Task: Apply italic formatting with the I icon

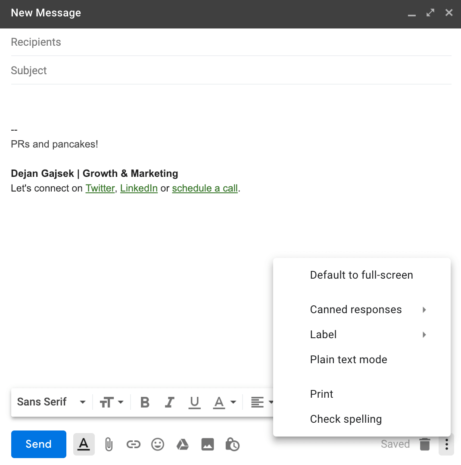Action: coord(169,402)
